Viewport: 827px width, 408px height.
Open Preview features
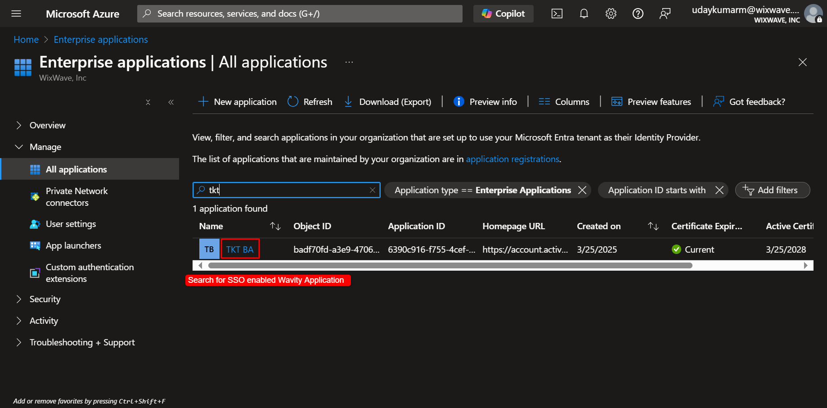(x=651, y=102)
